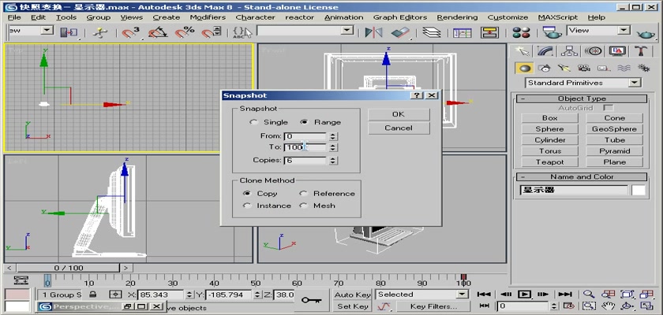Screen dimensions: 663x315
Task: Click the Copies input field
Action: pos(305,161)
